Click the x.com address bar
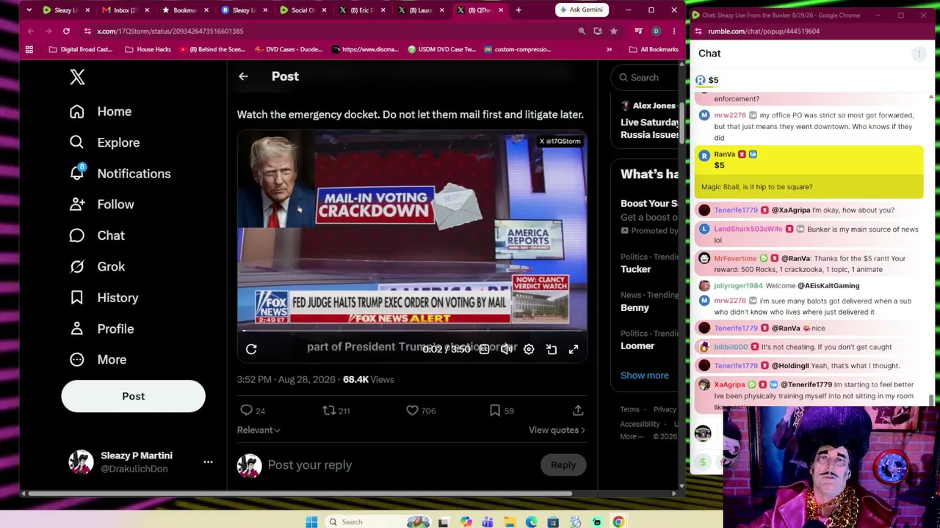 tap(330, 32)
